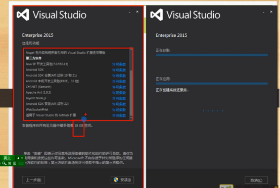This screenshot has height=188, width=280.
Task: Click the Visual Studio logo in right window
Action: [x=157, y=15]
